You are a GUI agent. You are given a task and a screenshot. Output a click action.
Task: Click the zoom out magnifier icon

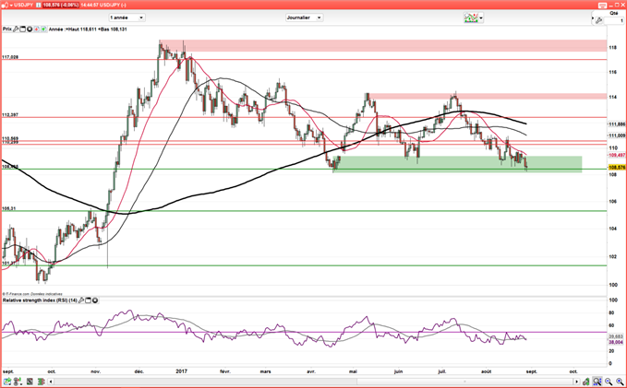(609, 382)
